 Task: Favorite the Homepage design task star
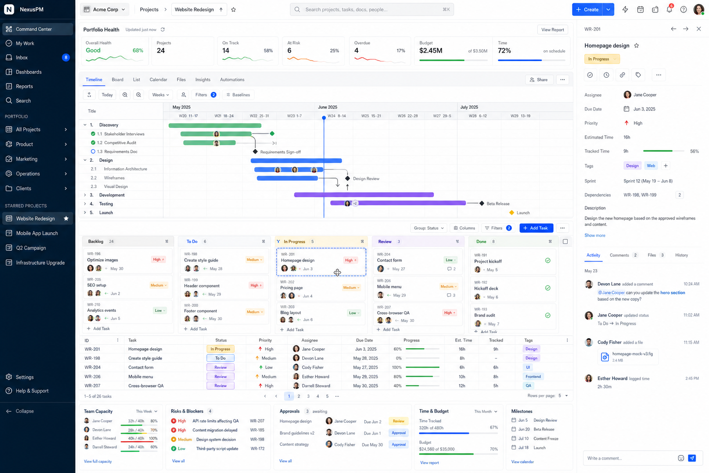637,45
